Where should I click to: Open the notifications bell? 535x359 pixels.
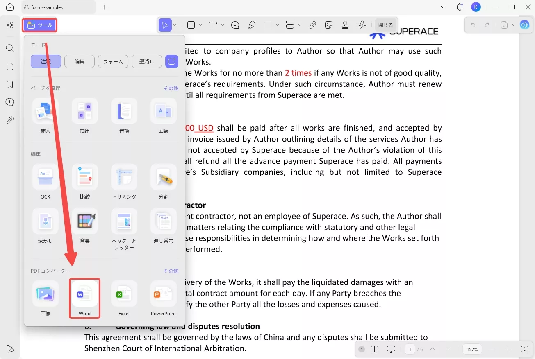(x=460, y=7)
